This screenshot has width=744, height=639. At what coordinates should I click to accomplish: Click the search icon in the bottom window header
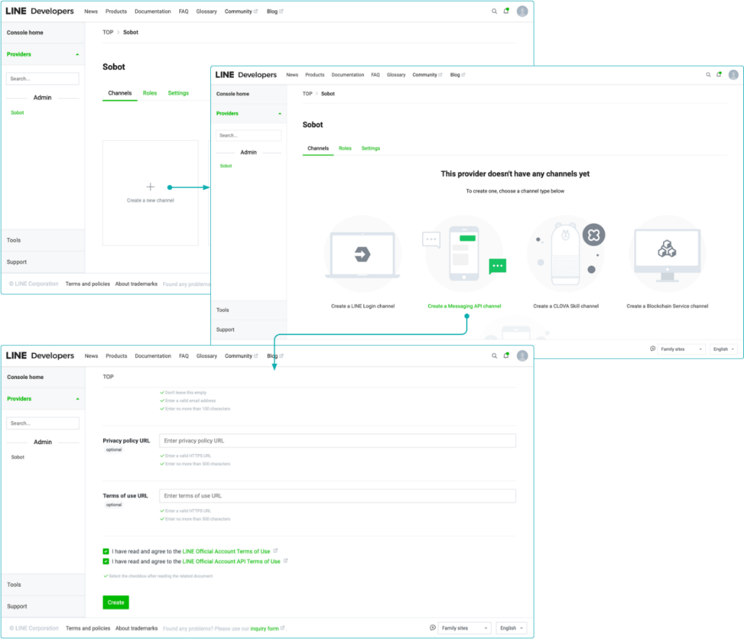[494, 356]
